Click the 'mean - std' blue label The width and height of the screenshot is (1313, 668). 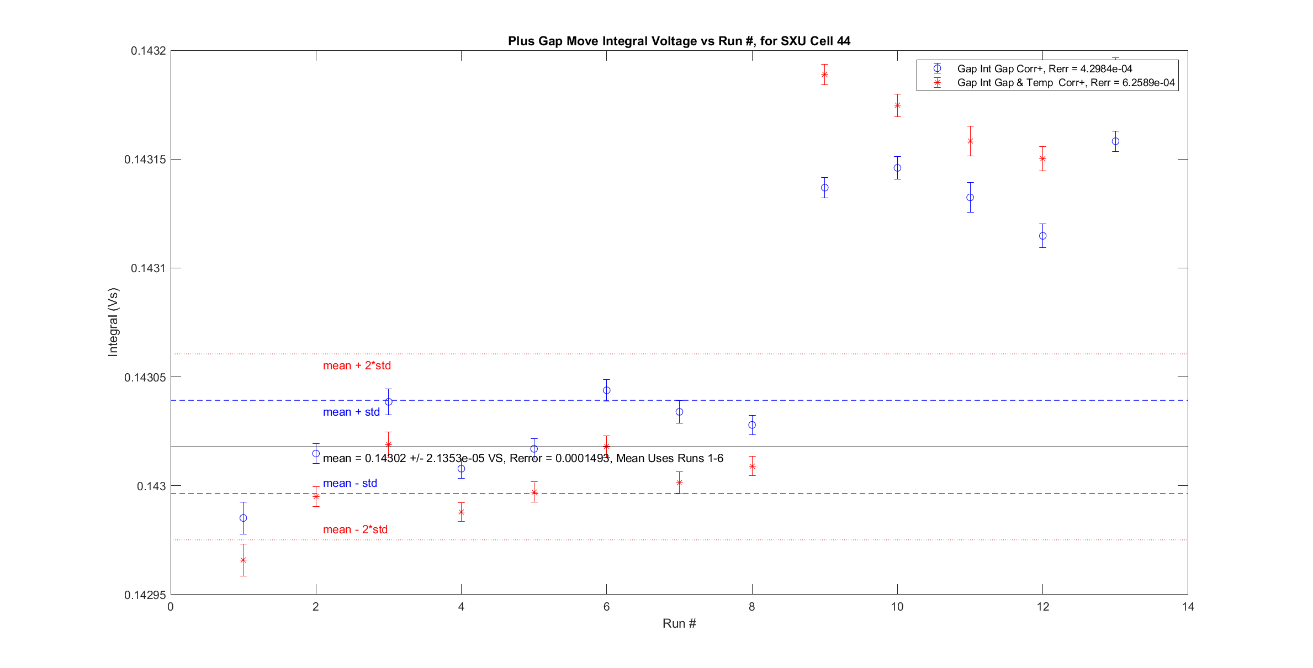(x=350, y=483)
